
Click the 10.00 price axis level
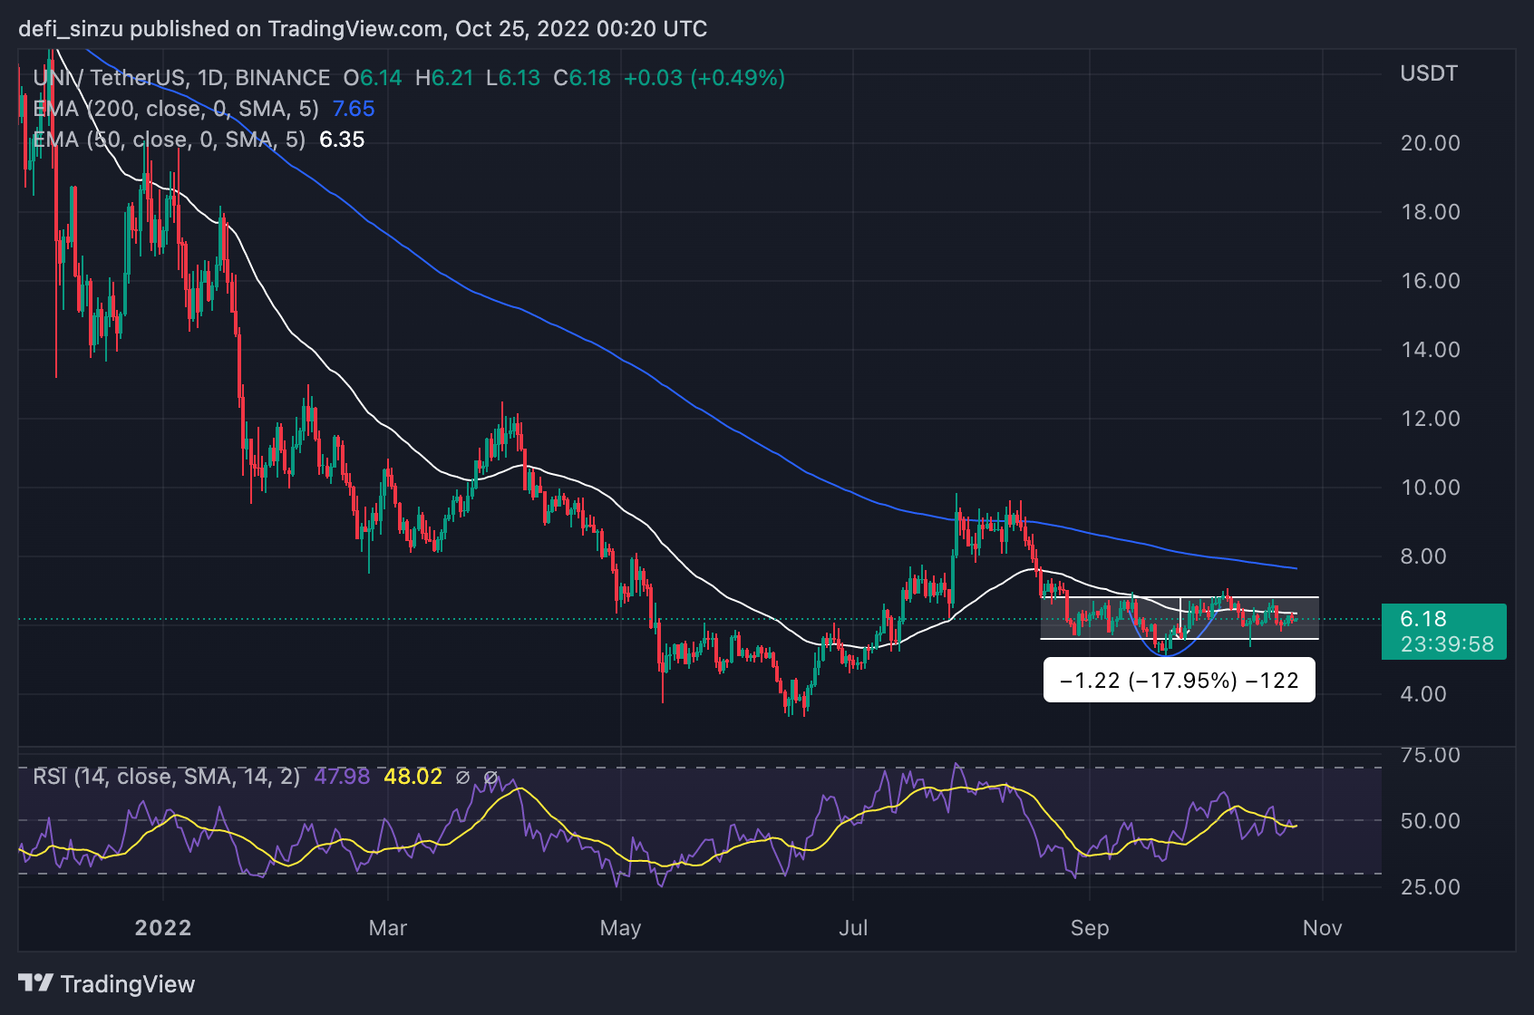pos(1431,488)
